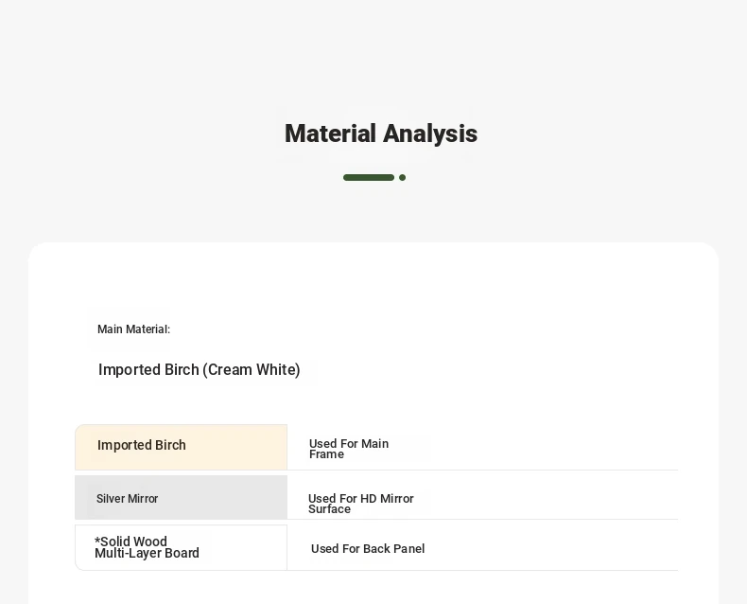Click Used For Back Panel description
Screen dimensions: 747x604
pos(368,549)
